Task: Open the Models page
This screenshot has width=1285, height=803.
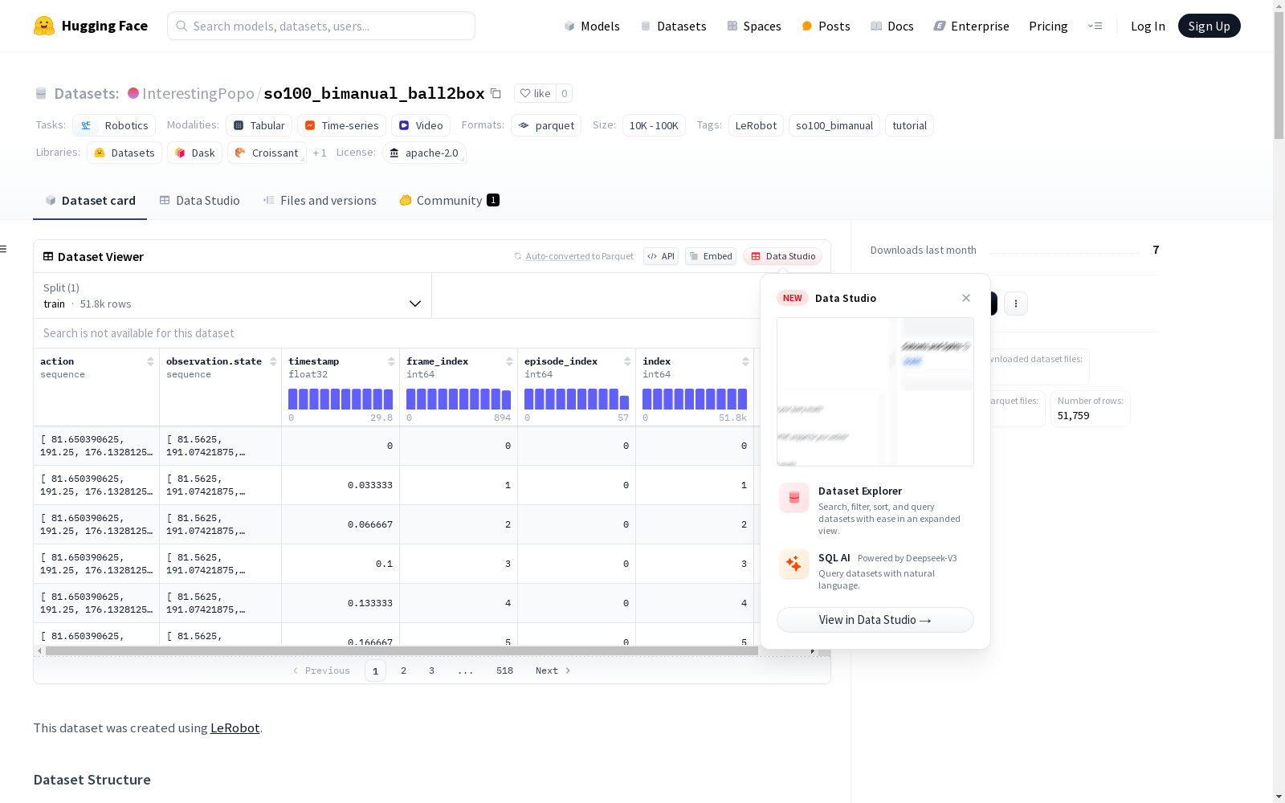Action: coord(592,26)
